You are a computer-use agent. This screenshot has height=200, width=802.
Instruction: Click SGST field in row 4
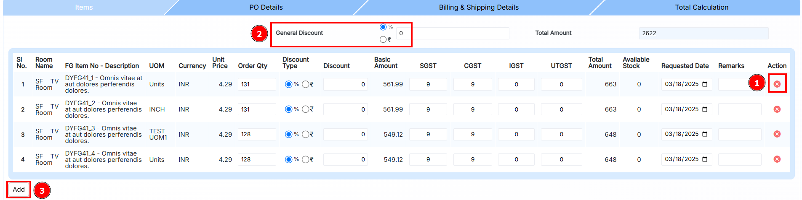(428, 159)
